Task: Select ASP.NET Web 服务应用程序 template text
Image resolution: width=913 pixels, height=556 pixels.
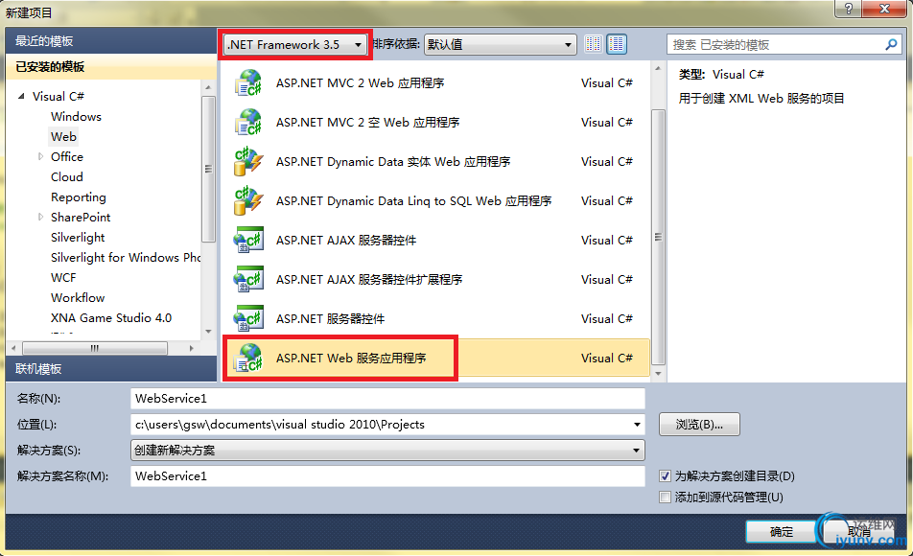Action: 351,359
